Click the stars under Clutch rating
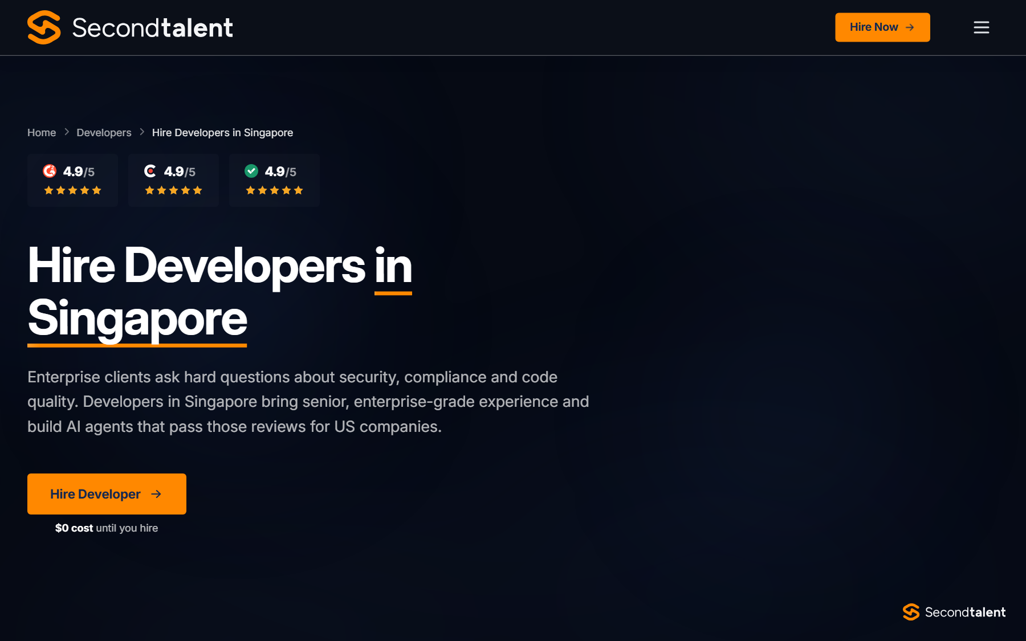The width and height of the screenshot is (1026, 641). pyautogui.click(x=173, y=190)
